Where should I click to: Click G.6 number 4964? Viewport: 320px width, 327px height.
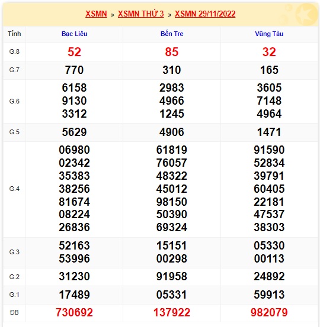269,114
